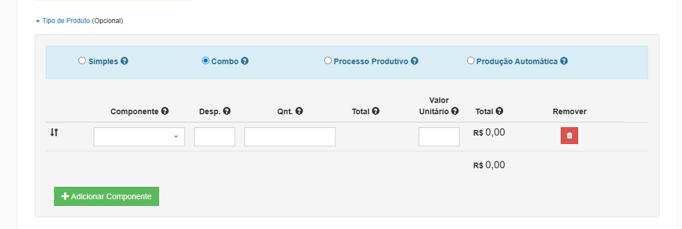Open help icon for Processo Produtivo
The image size is (682, 229).
(x=415, y=61)
